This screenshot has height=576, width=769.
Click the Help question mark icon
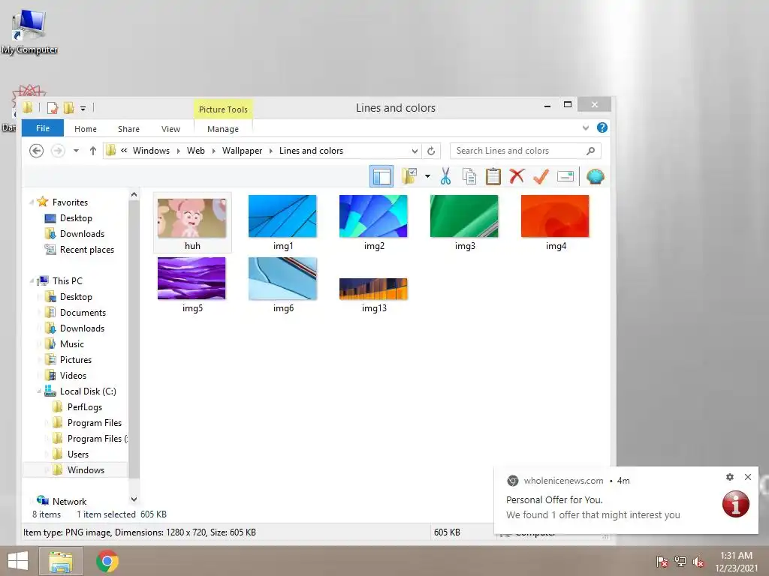pos(602,127)
